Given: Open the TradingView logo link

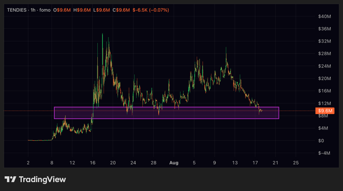Looking at the screenshot, I should (x=35, y=179).
